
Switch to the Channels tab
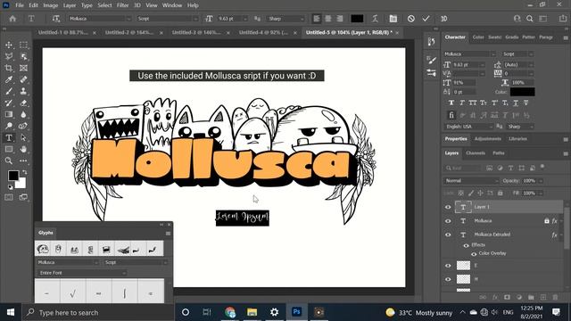(476, 153)
